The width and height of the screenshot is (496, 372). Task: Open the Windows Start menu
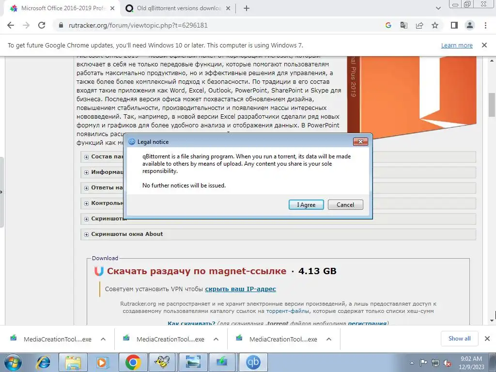tap(13, 362)
